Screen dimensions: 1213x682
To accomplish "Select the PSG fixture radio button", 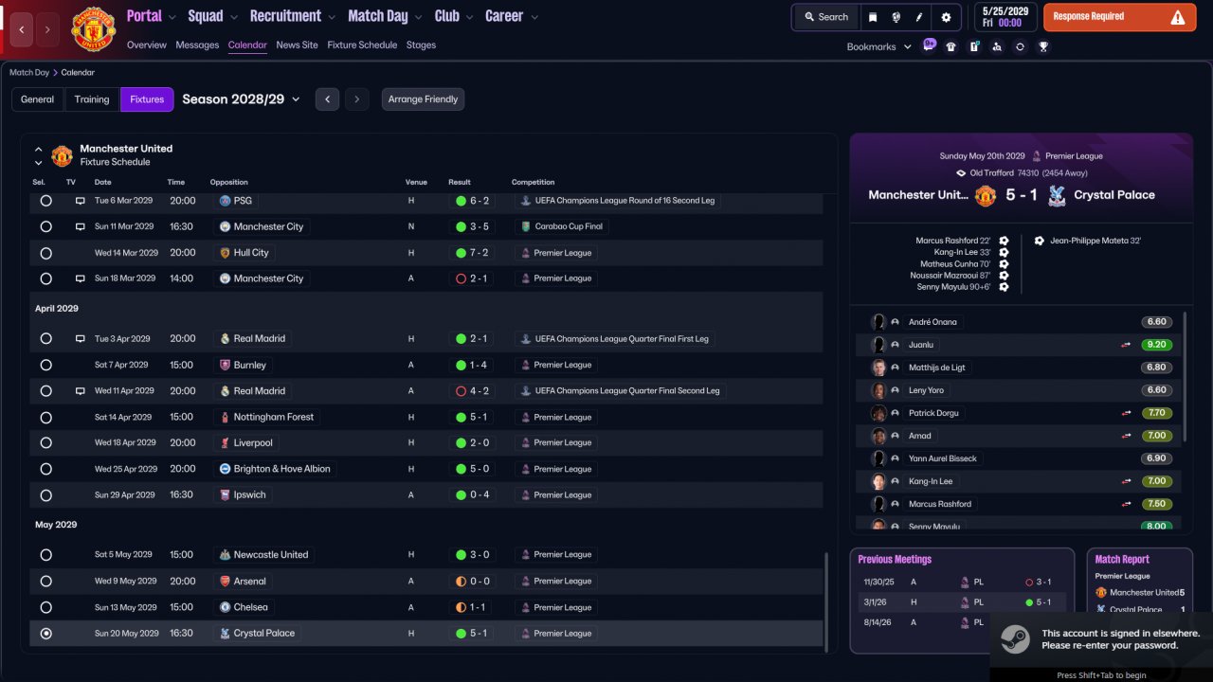I will (45, 201).
